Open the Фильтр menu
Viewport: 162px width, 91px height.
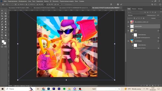(x=46, y=1)
